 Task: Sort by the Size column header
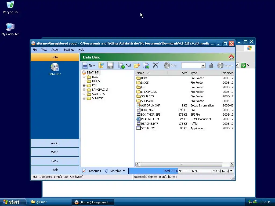[x=178, y=73]
